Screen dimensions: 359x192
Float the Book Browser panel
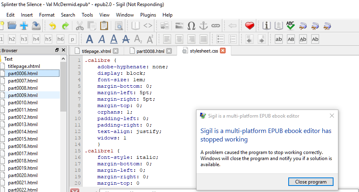[x=57, y=50]
